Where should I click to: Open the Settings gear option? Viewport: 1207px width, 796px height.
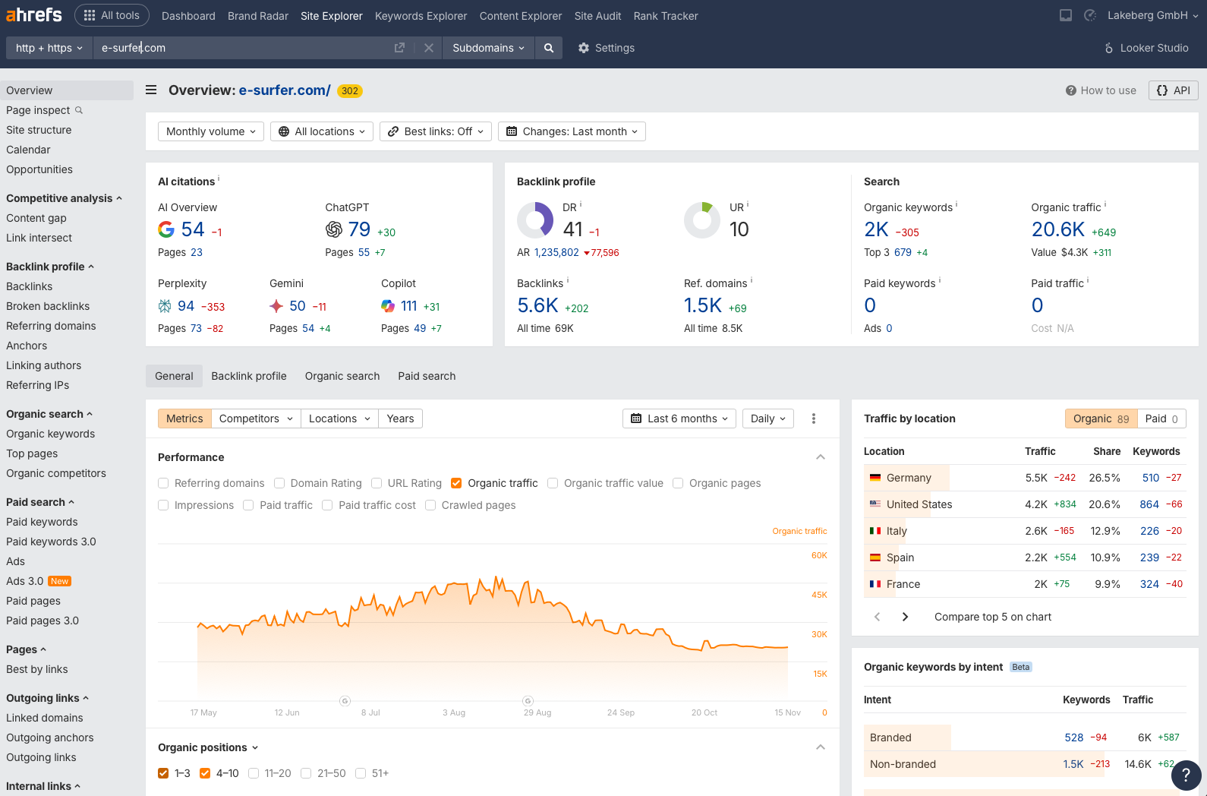point(606,48)
